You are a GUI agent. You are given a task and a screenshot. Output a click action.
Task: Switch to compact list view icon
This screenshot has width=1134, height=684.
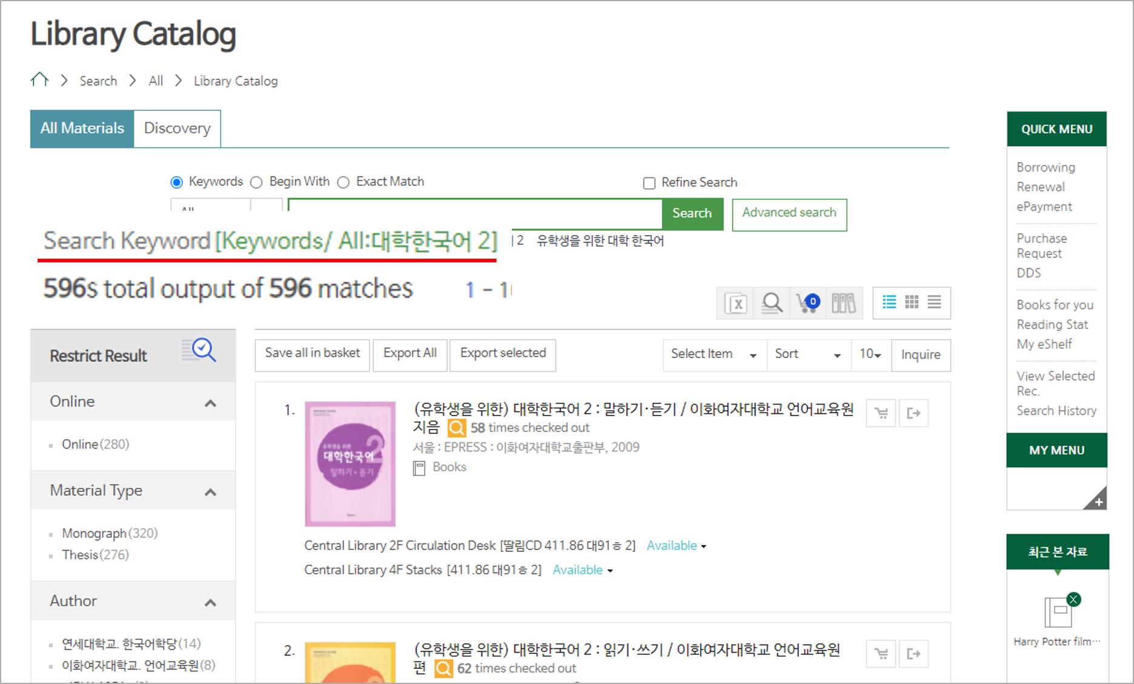(934, 302)
